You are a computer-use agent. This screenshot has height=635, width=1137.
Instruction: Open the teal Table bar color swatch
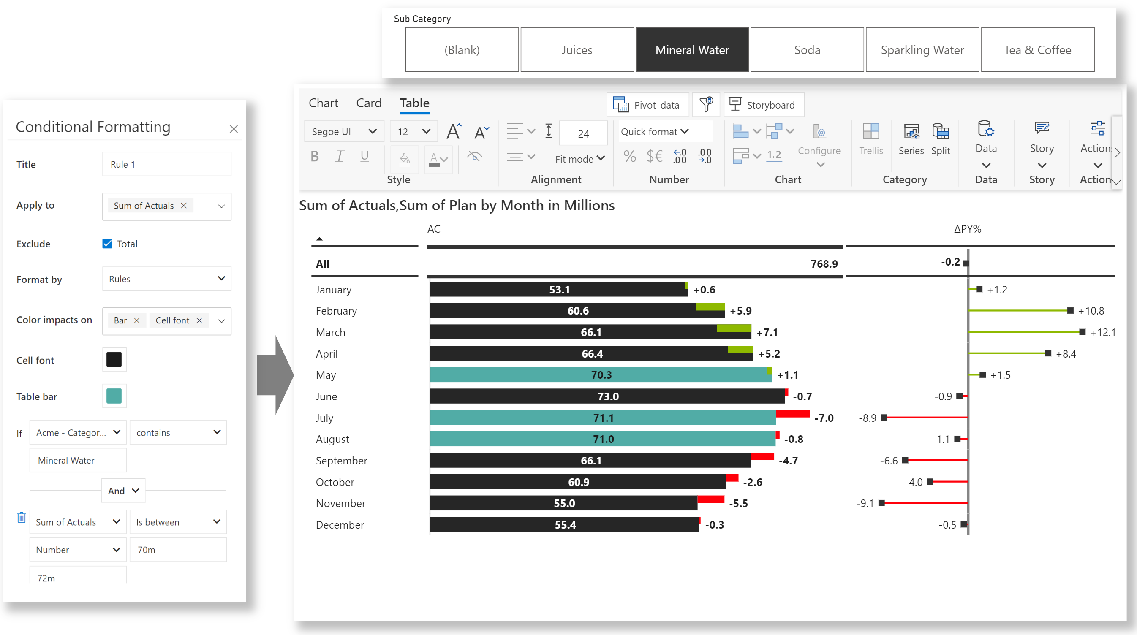pos(114,396)
